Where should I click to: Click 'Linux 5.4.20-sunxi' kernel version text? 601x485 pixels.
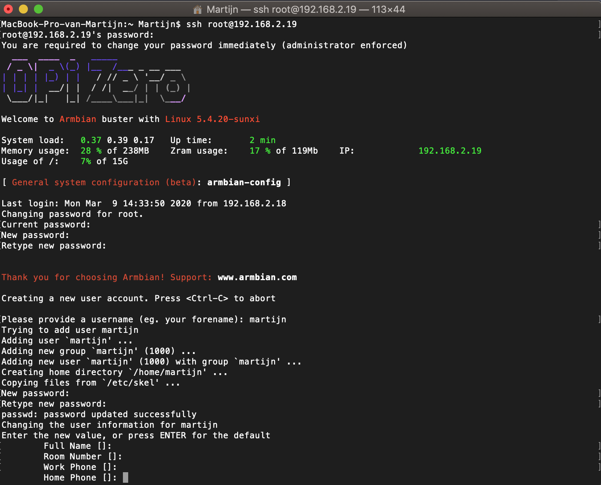(212, 119)
